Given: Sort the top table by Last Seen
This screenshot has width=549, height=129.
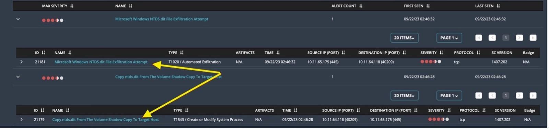Looking at the screenshot, I should (x=498, y=6).
